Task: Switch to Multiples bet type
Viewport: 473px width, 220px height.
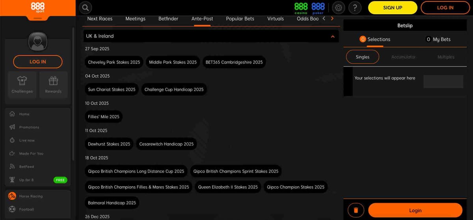Action: click(446, 57)
